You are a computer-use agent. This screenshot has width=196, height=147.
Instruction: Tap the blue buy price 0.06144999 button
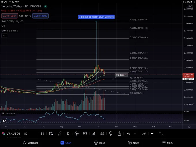(40, 16)
